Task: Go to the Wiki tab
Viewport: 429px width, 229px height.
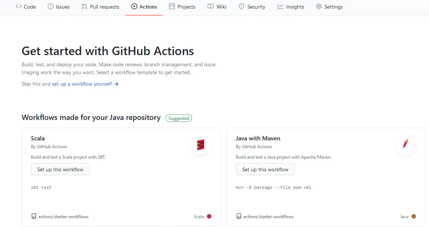Action: pyautogui.click(x=217, y=7)
